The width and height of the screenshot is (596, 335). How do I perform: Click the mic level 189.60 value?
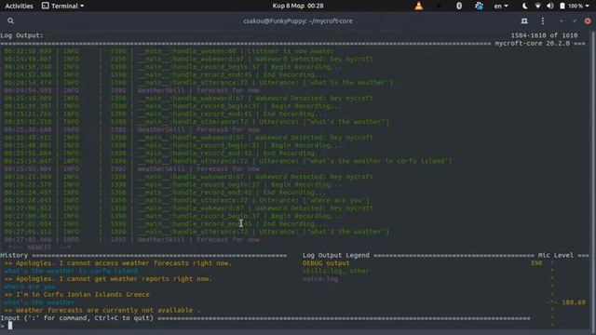tap(574, 302)
